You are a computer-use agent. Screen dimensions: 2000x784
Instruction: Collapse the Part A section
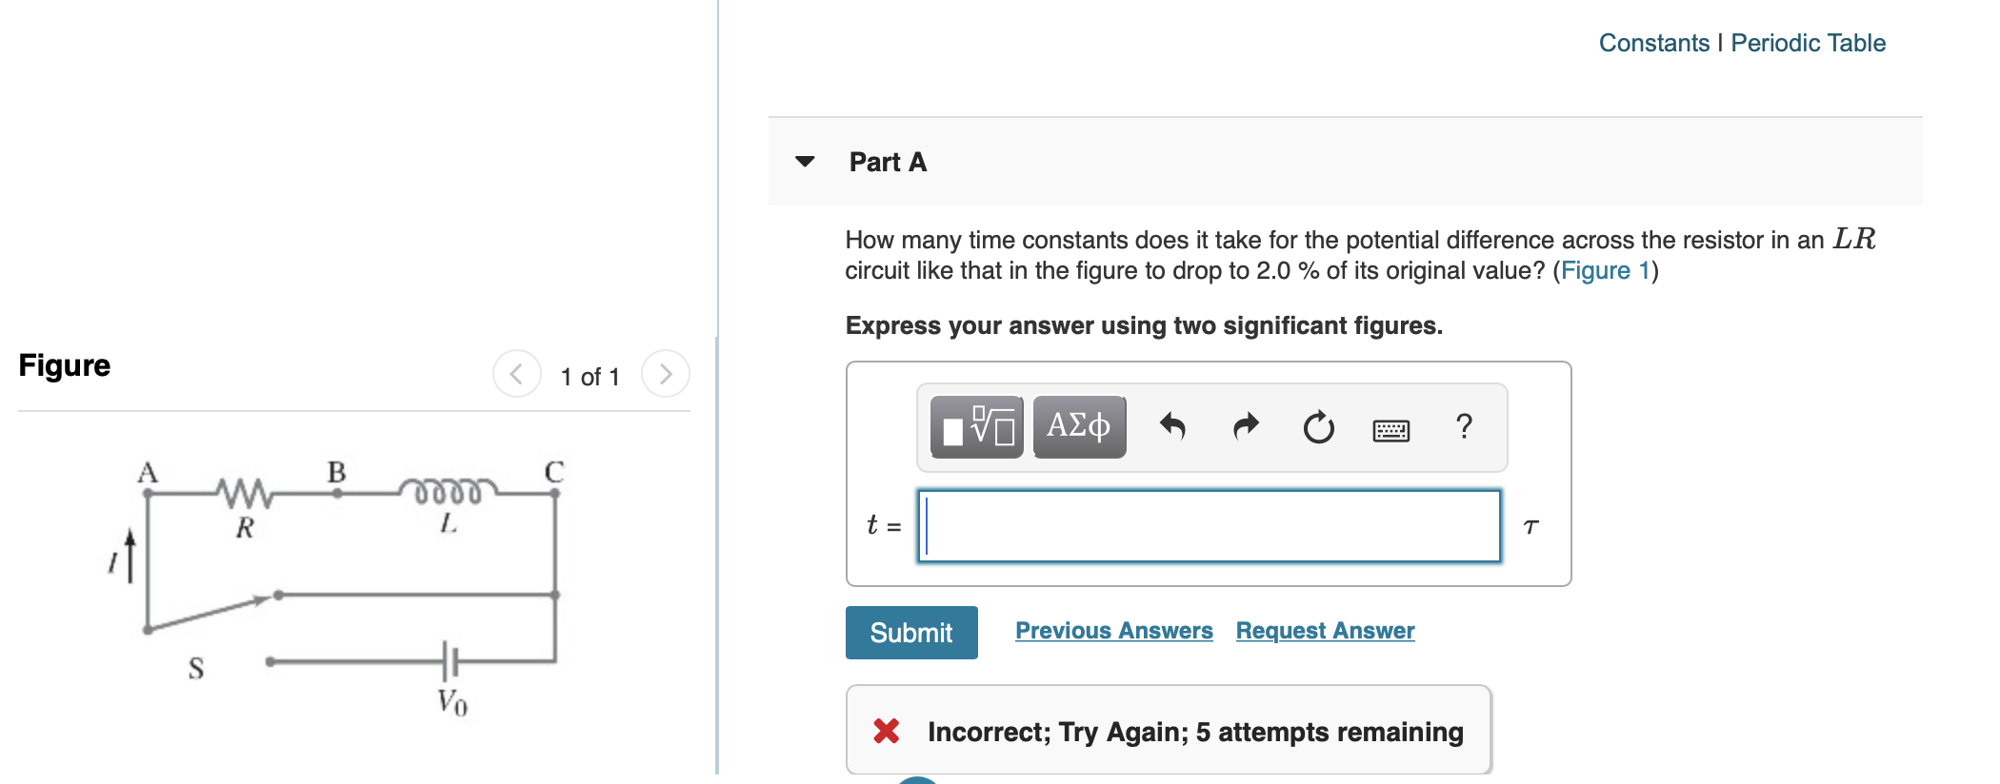click(805, 162)
